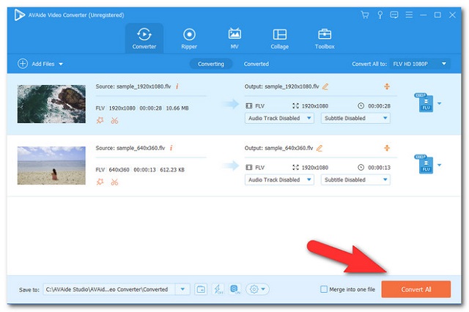Show media info for sample_640x360.flv source

(x=172, y=149)
